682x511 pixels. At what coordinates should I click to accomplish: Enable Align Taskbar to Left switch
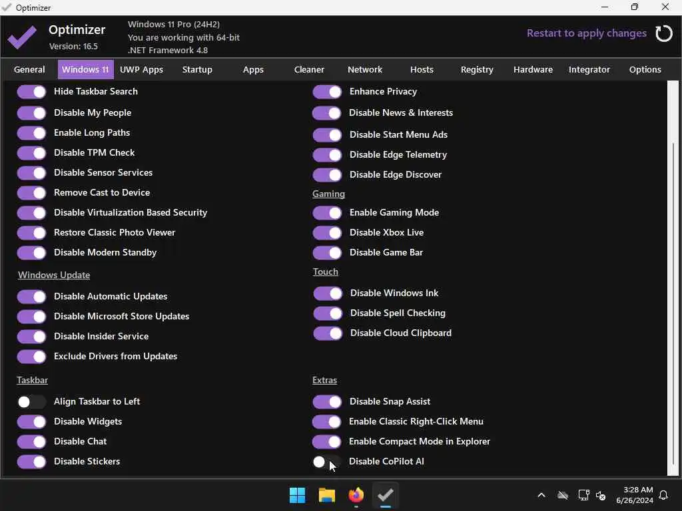tap(31, 402)
